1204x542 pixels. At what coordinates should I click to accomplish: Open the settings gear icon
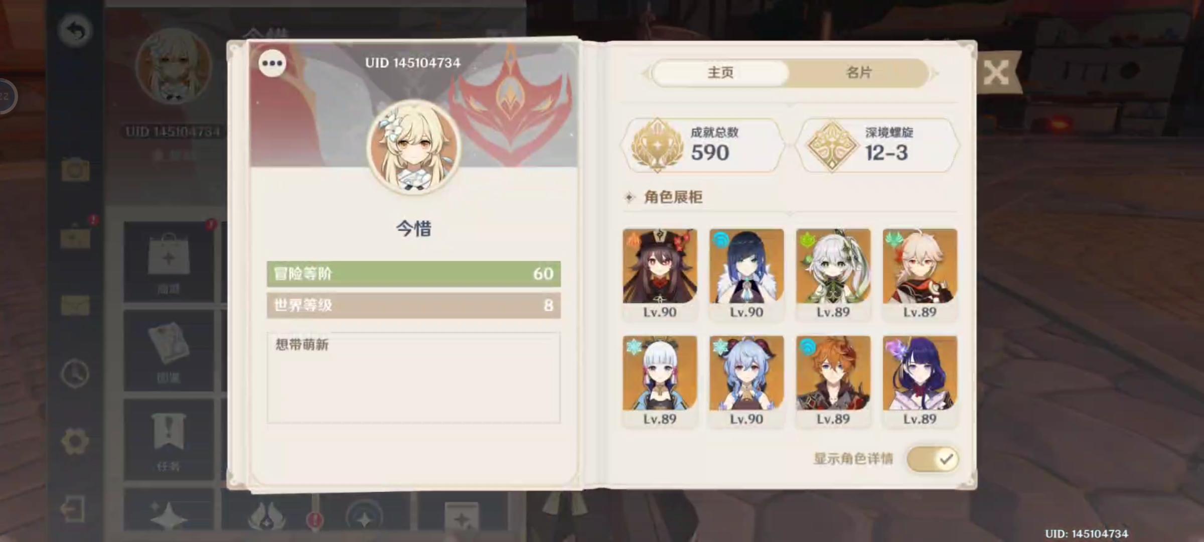(75, 442)
